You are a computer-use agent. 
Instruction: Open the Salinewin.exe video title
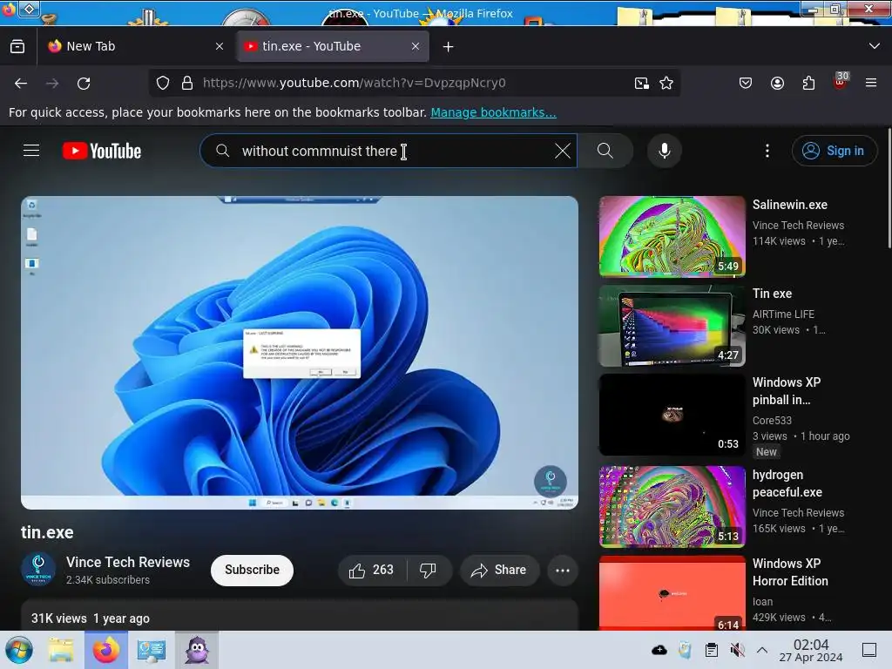[x=789, y=205]
